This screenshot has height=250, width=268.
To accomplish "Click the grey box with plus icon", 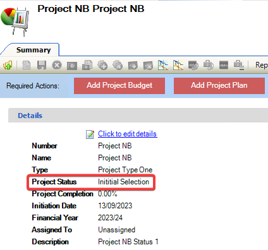I will point(133,66).
